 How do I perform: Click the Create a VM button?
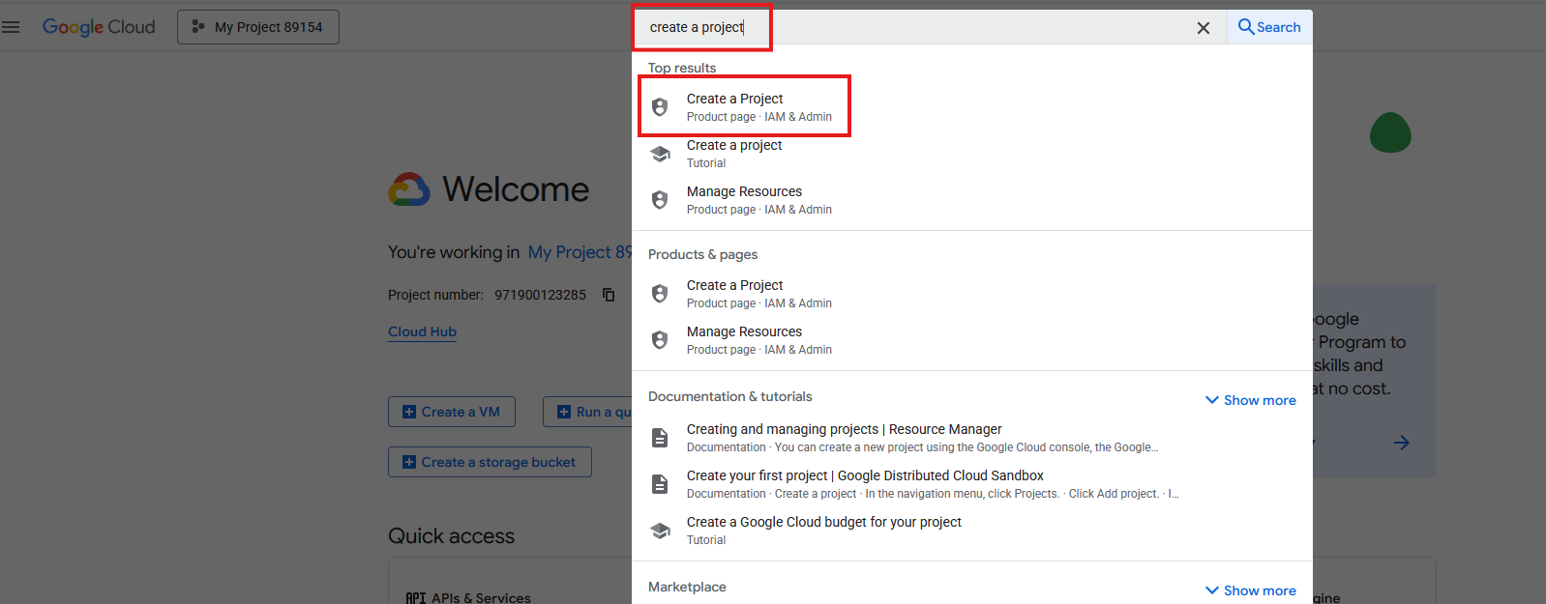(x=452, y=412)
